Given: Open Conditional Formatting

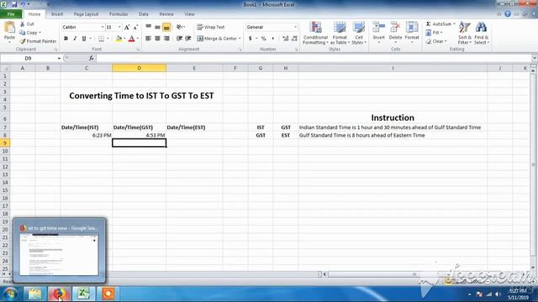Looking at the screenshot, I should pos(315,33).
